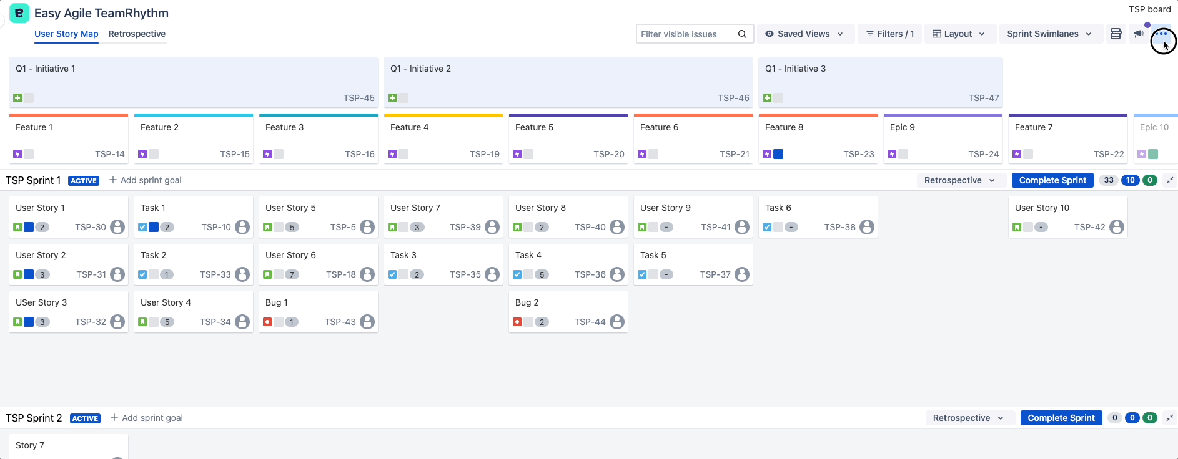
Task: Click the epic icon on Feature 5
Action: [x=517, y=154]
